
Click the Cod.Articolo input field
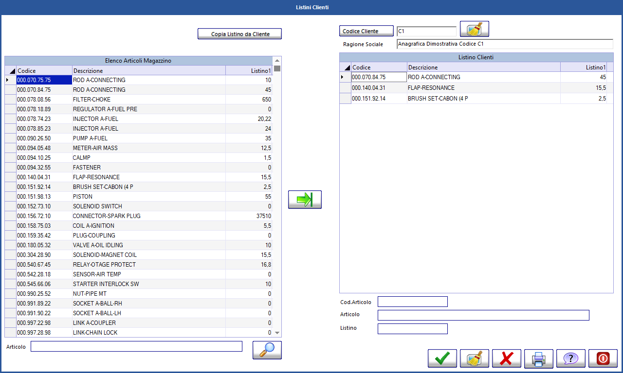pos(412,302)
